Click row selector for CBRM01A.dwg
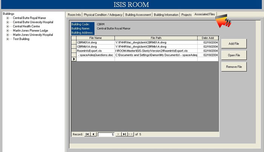Viewport: 264px width, 152px height. (x=74, y=42)
